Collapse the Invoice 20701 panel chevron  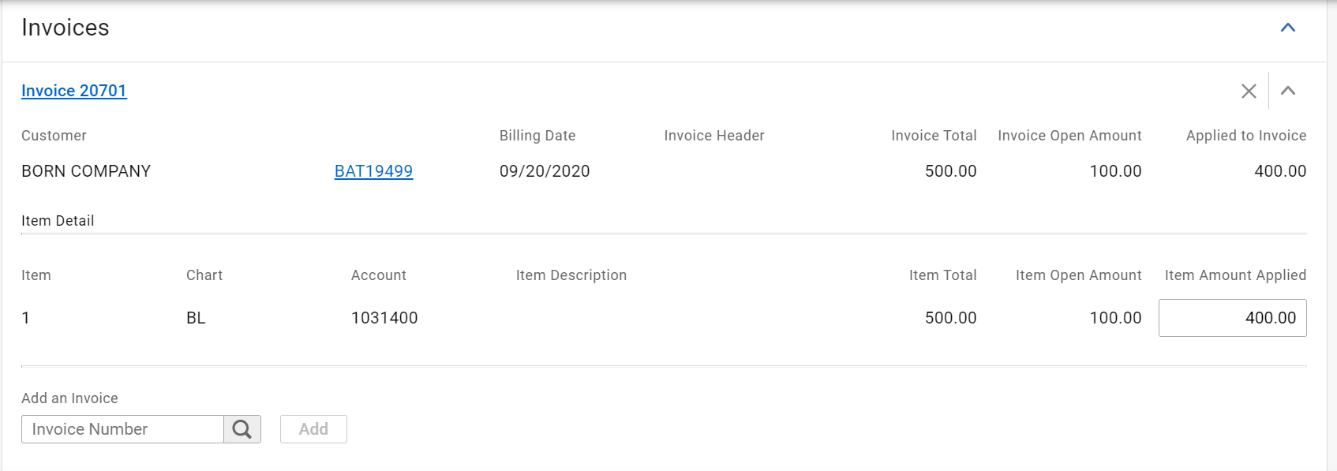[1287, 91]
